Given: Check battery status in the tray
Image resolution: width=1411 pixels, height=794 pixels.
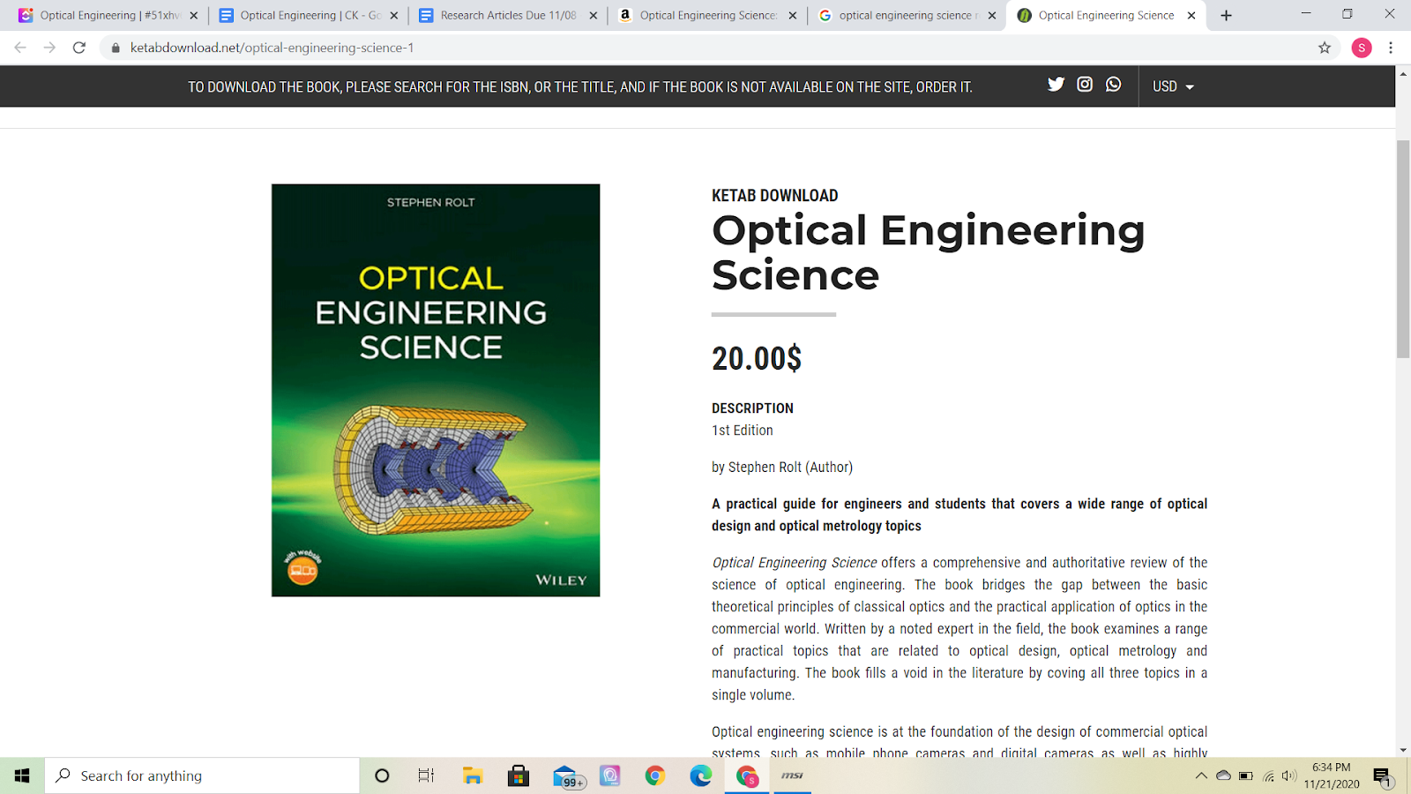Looking at the screenshot, I should point(1245,776).
